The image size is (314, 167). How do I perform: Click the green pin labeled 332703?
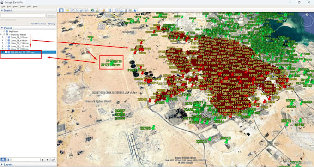(153, 127)
